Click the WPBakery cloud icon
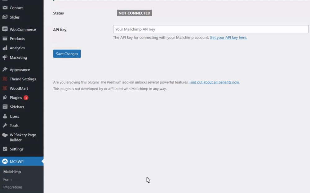 pos(5,135)
